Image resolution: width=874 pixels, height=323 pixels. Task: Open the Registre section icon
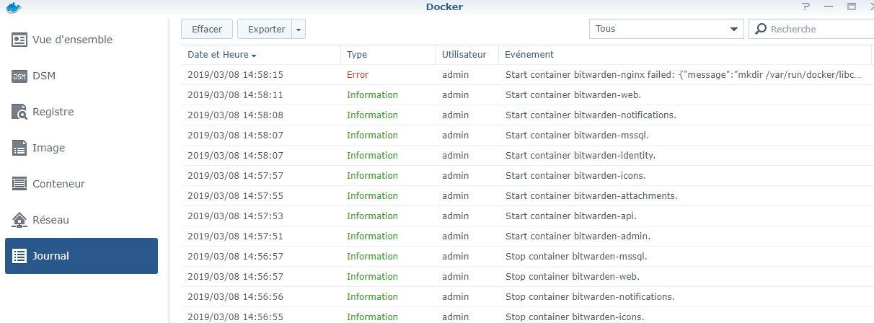pos(19,112)
